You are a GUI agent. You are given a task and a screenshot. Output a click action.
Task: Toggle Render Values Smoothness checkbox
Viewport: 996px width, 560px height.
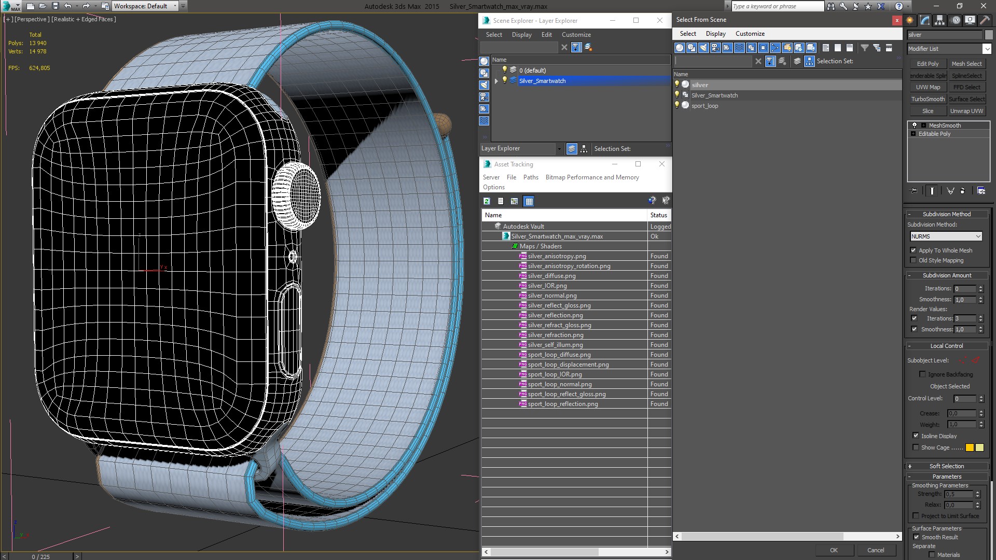point(914,329)
